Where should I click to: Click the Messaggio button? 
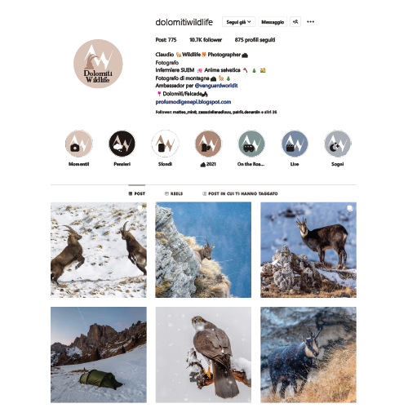tap(273, 22)
